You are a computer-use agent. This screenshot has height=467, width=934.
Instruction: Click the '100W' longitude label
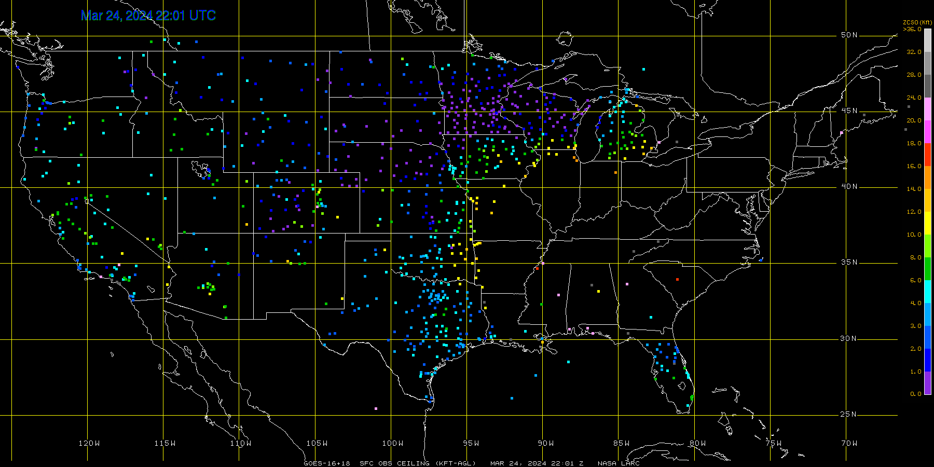[393, 443]
